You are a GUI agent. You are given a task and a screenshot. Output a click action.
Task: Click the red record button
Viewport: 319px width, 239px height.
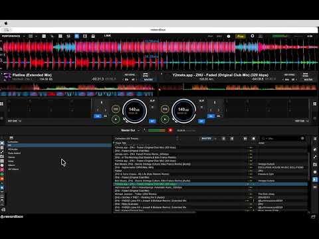(170, 130)
